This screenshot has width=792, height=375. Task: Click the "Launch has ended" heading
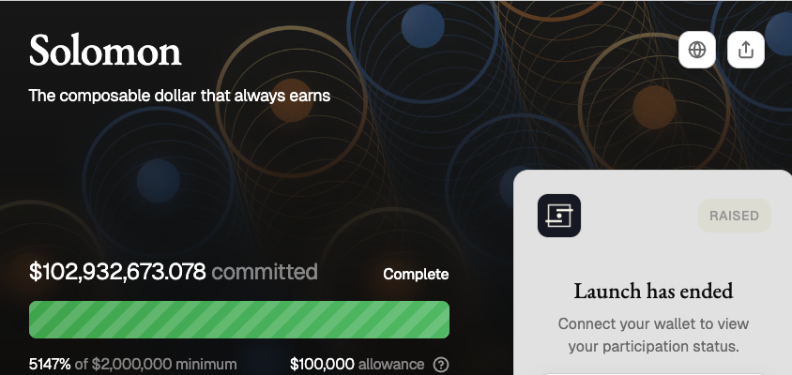pyautogui.click(x=653, y=291)
